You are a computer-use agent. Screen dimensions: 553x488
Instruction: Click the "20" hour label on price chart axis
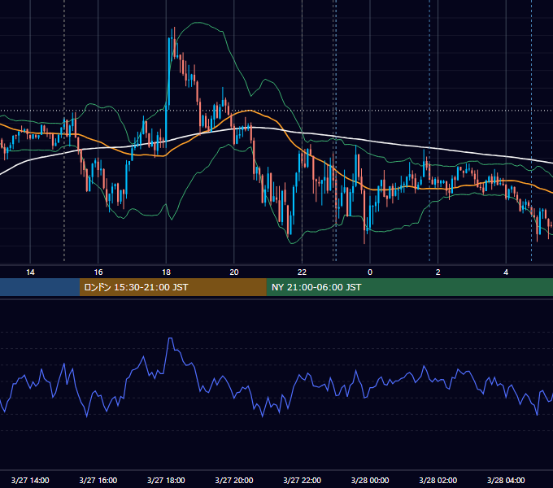(x=234, y=272)
